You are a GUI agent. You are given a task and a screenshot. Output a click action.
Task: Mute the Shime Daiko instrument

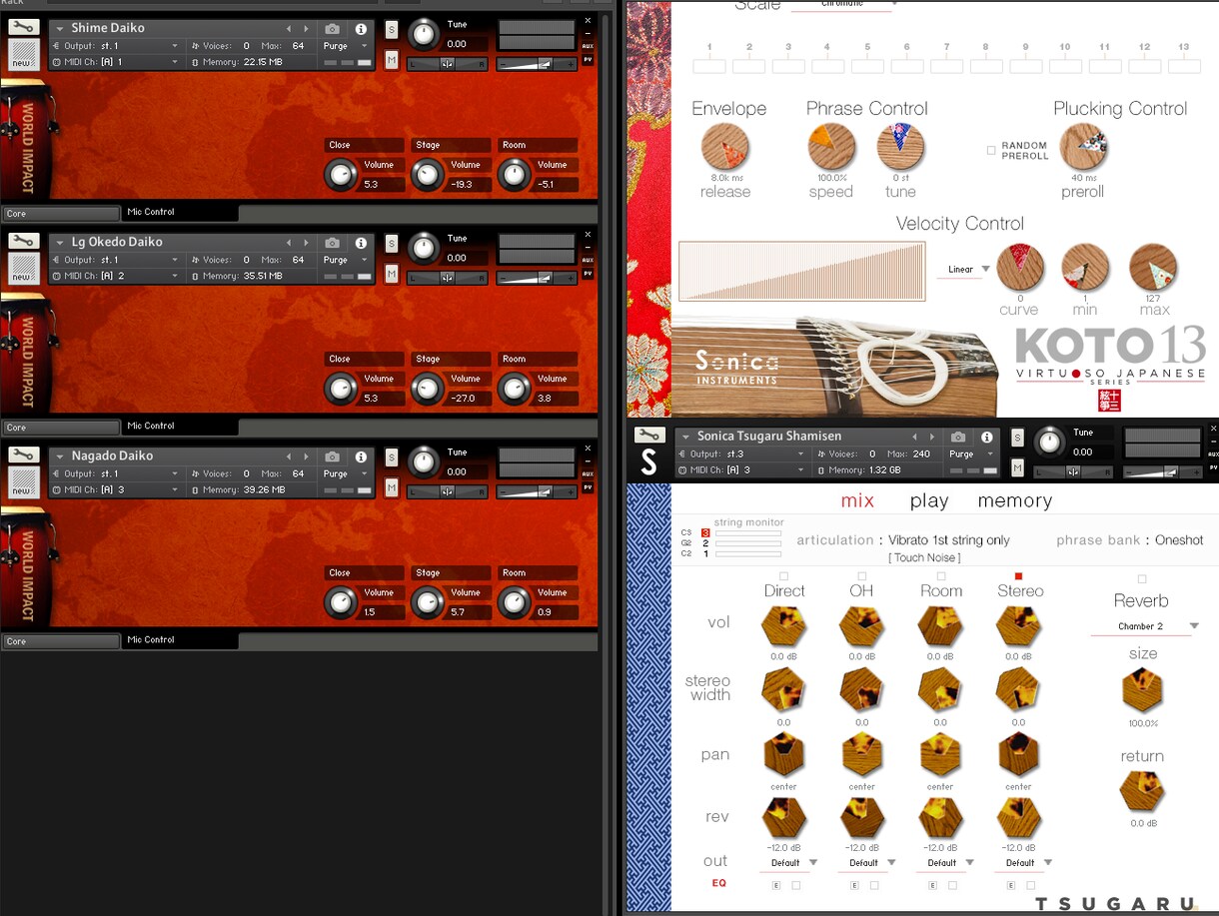(392, 61)
